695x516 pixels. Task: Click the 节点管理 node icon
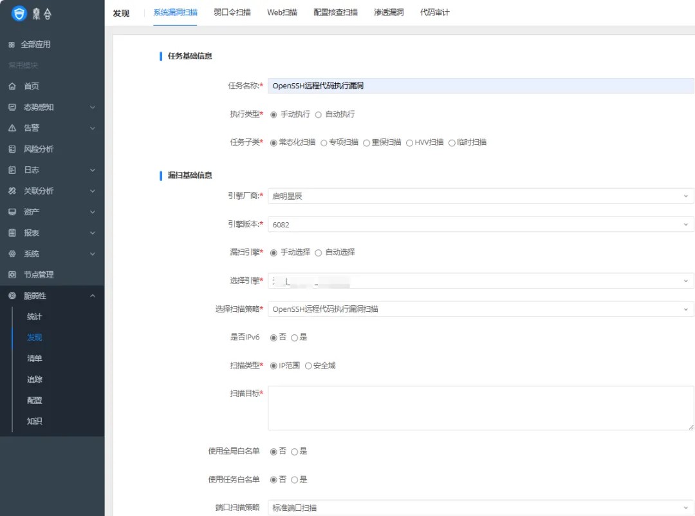(12, 274)
